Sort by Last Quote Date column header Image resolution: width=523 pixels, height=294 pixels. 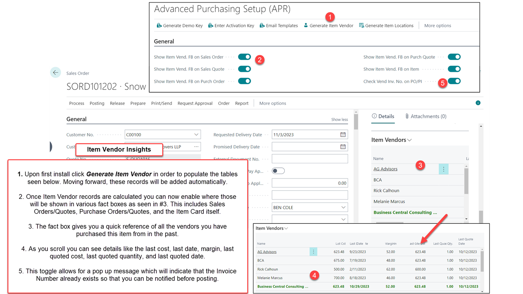pyautogui.click(x=465, y=242)
